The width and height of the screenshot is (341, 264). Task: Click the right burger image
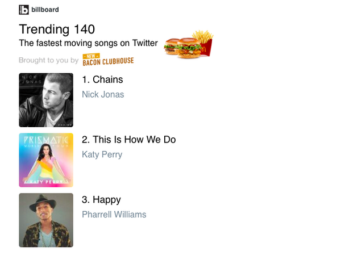(189, 48)
